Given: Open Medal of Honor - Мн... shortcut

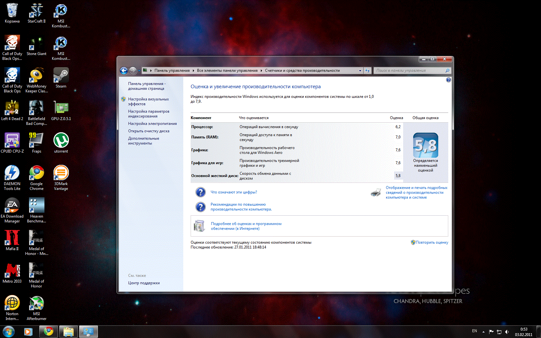Looking at the screenshot, I should 36,243.
